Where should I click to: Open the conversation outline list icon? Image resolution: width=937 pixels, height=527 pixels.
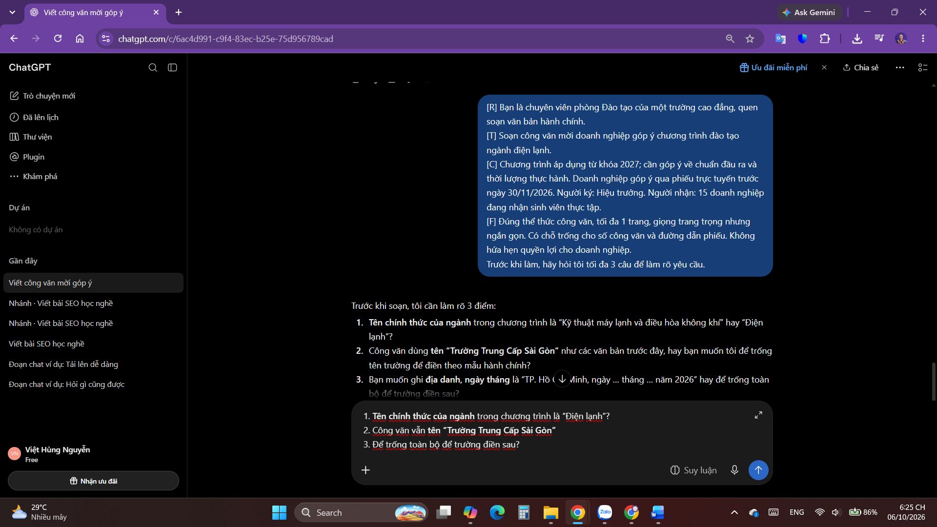click(x=923, y=67)
